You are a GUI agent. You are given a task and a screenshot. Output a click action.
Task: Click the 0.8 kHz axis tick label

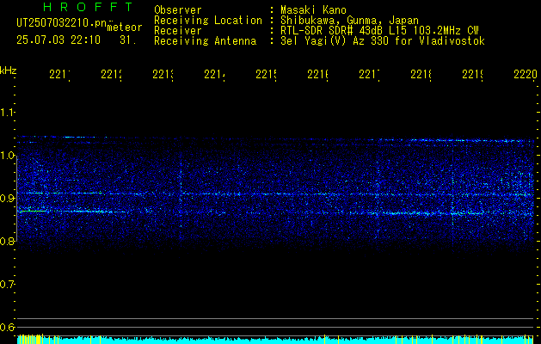pyautogui.click(x=7, y=241)
